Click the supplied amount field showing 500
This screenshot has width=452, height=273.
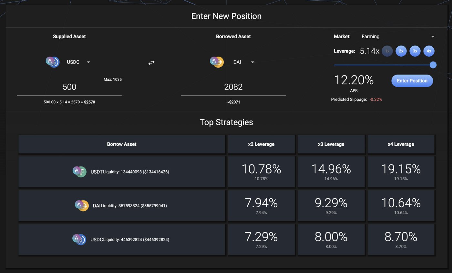pyautogui.click(x=69, y=87)
